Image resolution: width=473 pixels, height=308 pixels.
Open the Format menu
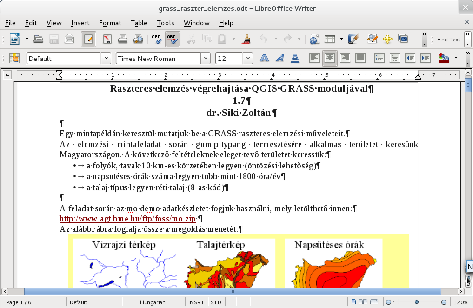(110, 23)
